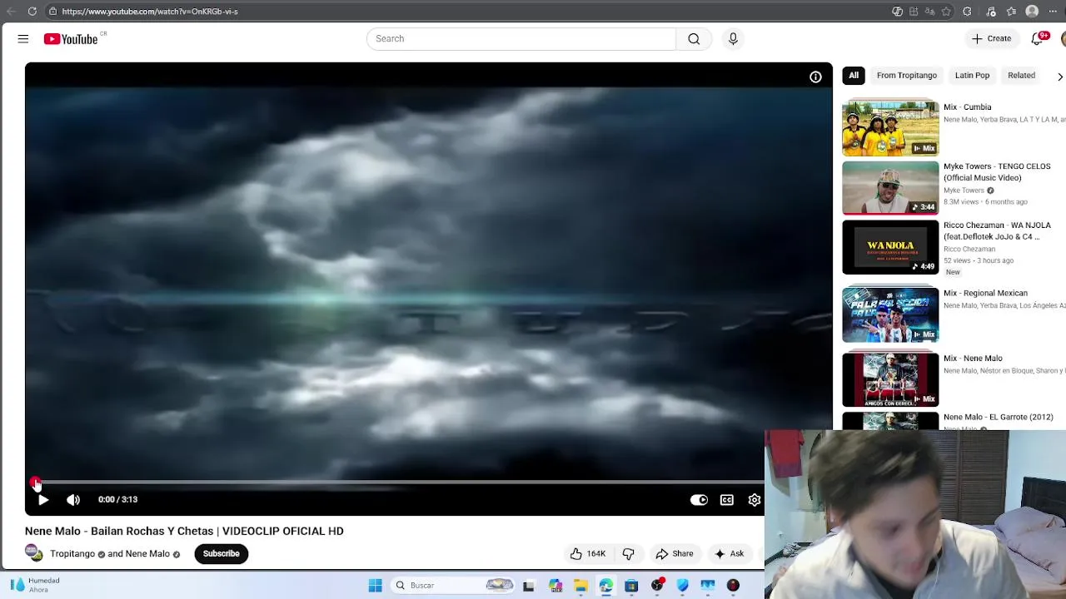
Task: Focus the YouTube search field
Action: tap(521, 38)
